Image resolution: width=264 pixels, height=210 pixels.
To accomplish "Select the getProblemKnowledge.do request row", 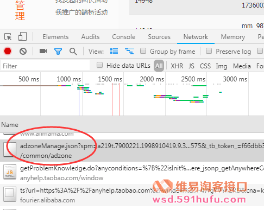I will [x=132, y=173].
